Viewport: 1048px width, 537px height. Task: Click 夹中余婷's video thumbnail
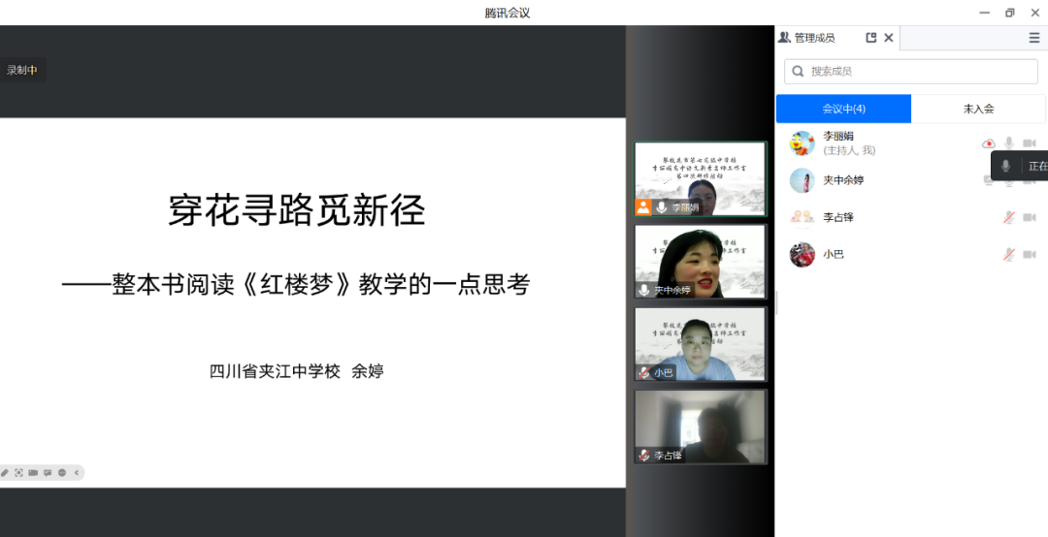(700, 262)
